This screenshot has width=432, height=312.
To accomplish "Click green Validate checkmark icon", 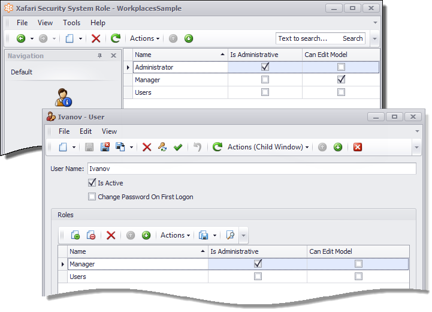I will point(178,148).
